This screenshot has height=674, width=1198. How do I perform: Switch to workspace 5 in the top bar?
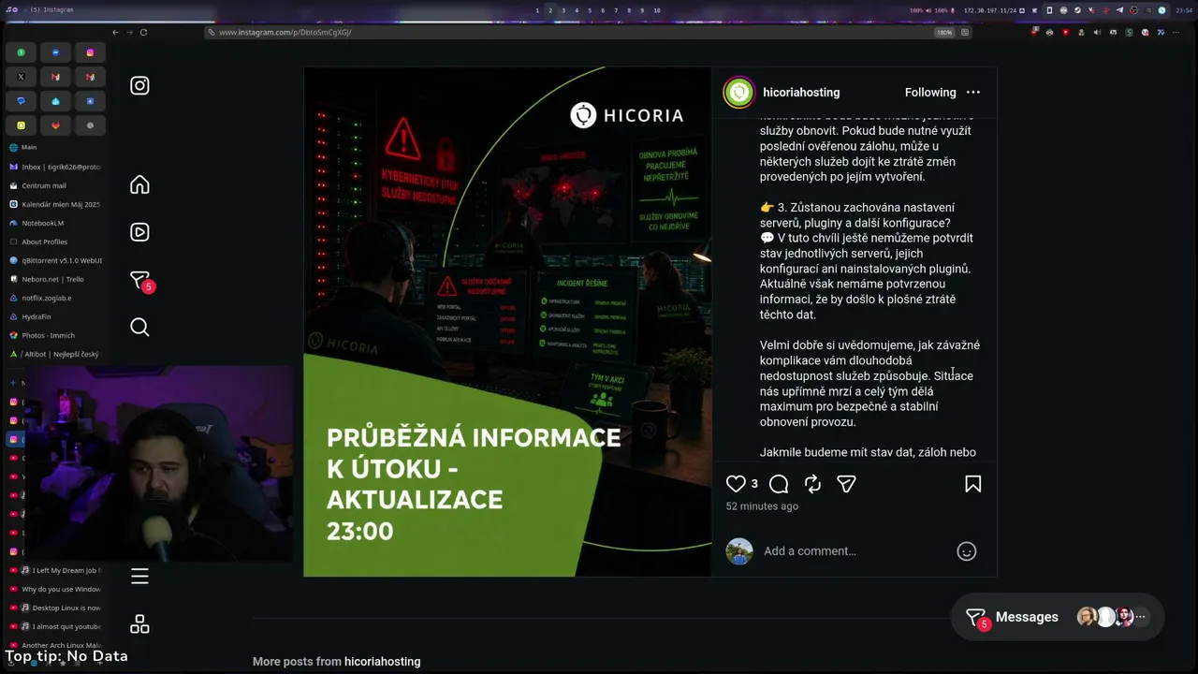pyautogui.click(x=590, y=10)
